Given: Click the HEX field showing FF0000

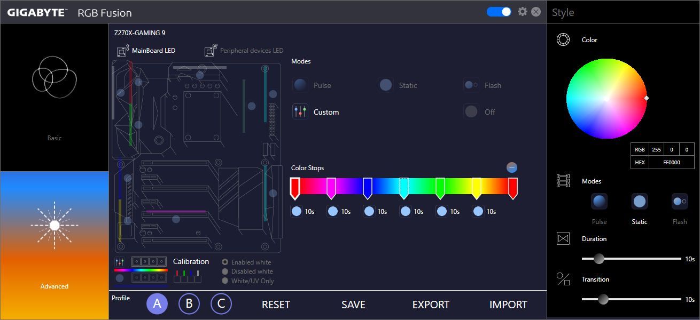Looking at the screenshot, I should pyautogui.click(x=672, y=162).
